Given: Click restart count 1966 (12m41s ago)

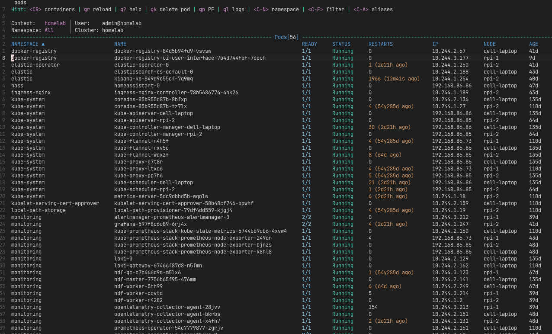Looking at the screenshot, I should tap(394, 79).
